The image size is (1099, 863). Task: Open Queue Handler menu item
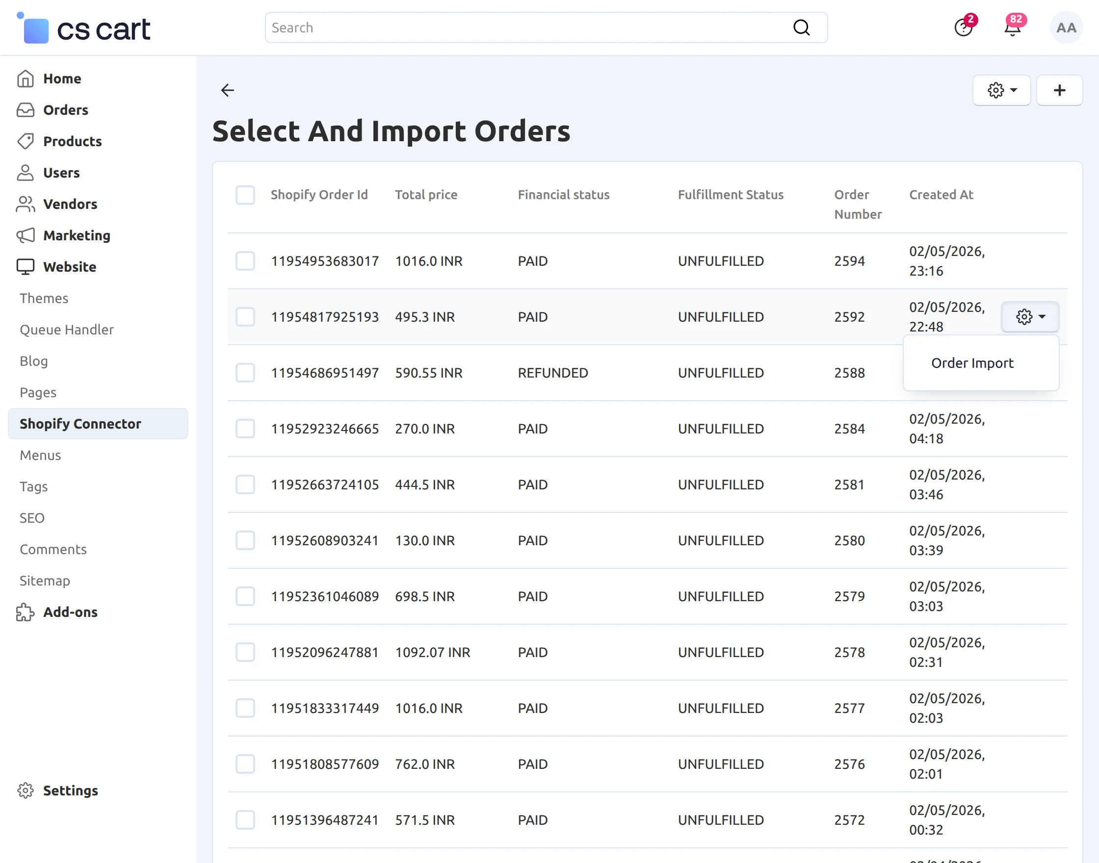pos(67,330)
